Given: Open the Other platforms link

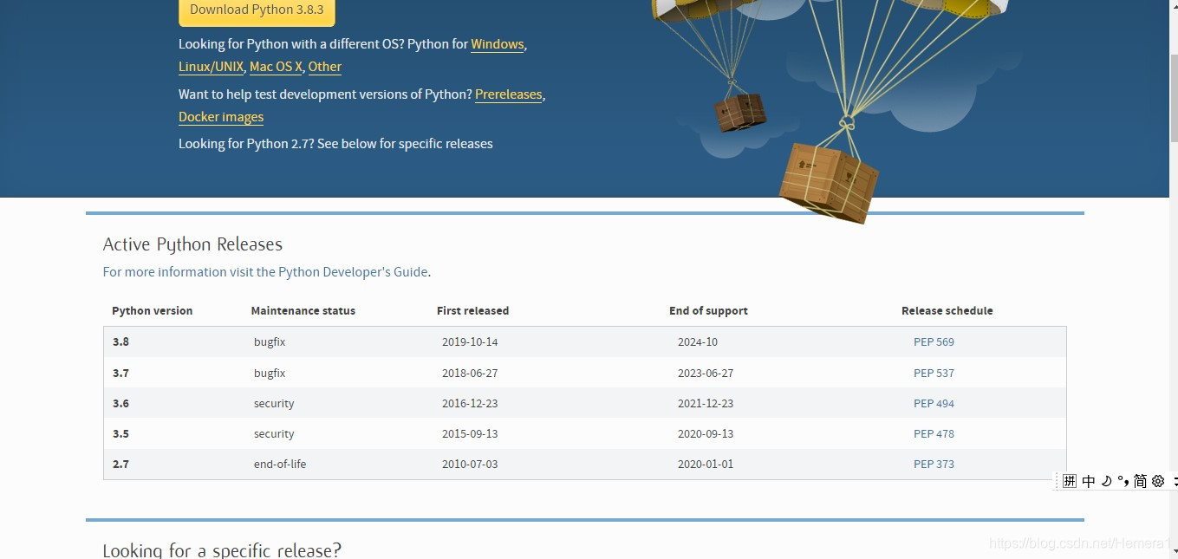Looking at the screenshot, I should [x=325, y=67].
